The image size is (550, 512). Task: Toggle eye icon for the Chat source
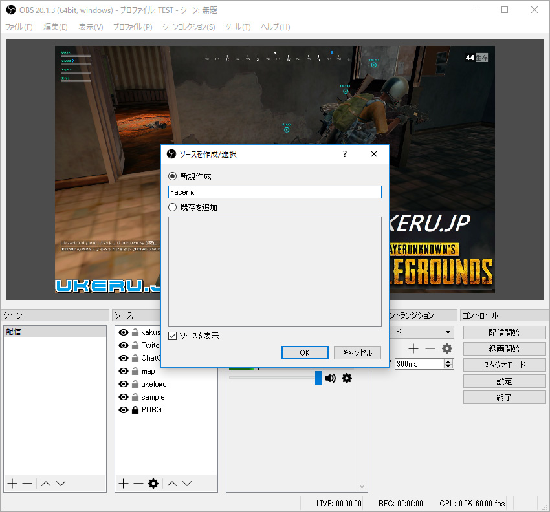pos(123,358)
